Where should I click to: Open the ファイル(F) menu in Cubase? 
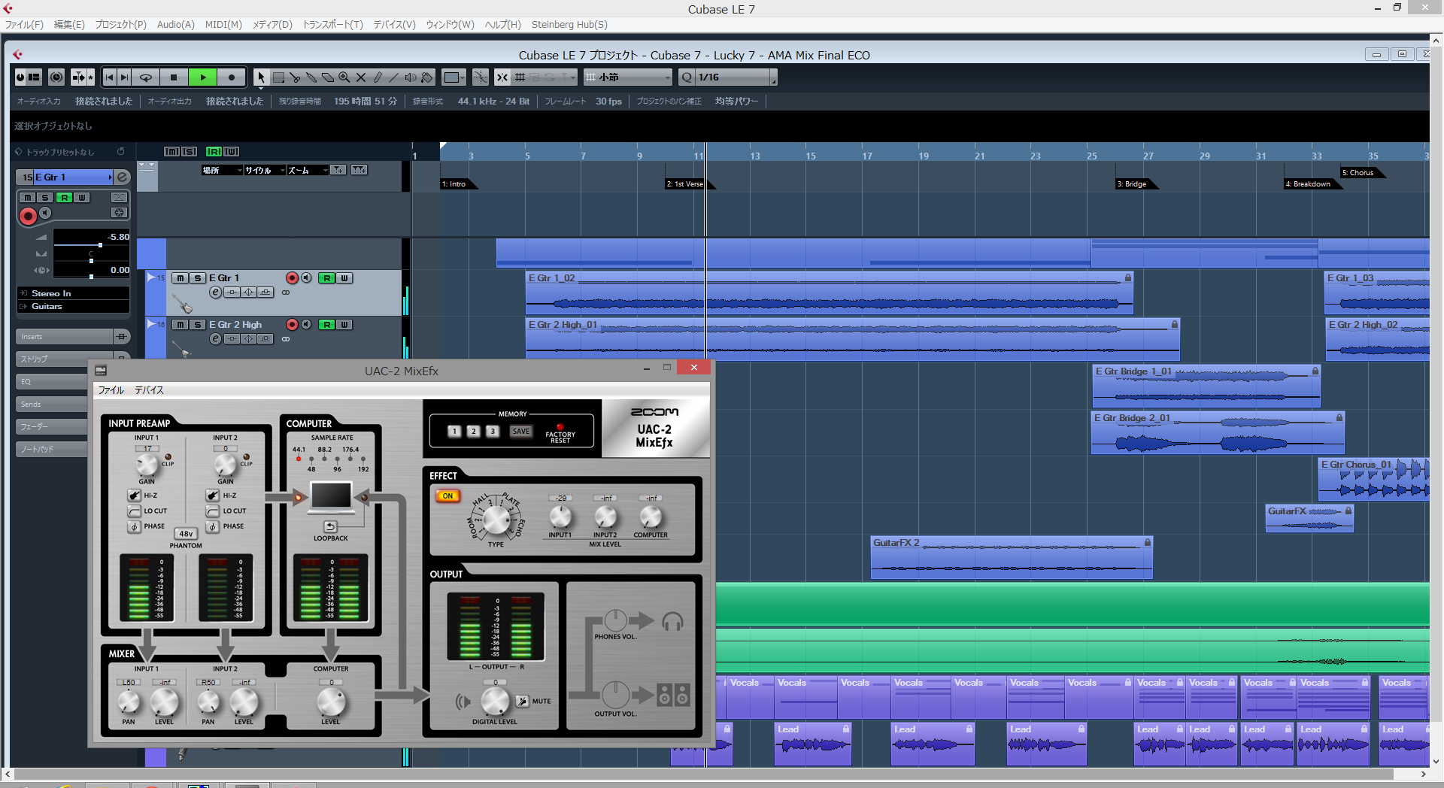click(x=24, y=25)
